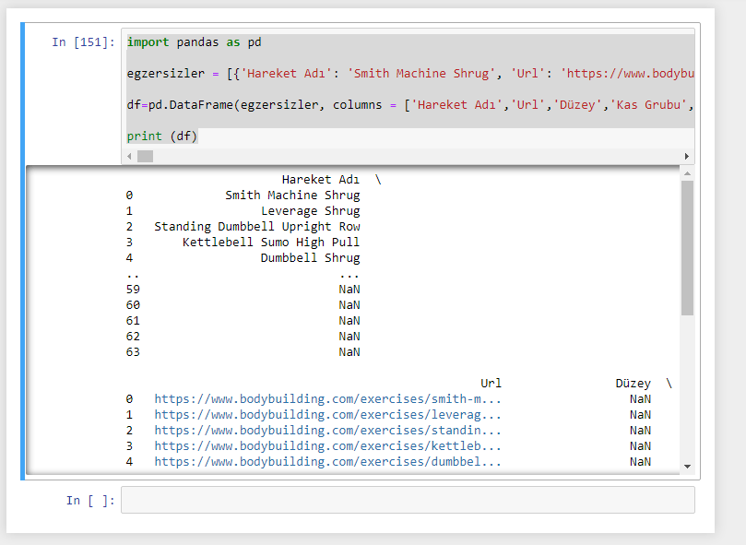This screenshot has height=545, width=746.
Task: Open the dumbbel... bodybuilding.com exercise link
Action: (x=327, y=462)
